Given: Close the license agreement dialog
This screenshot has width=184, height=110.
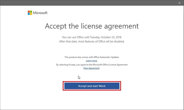Looking at the screenshot, I should 179,3.
